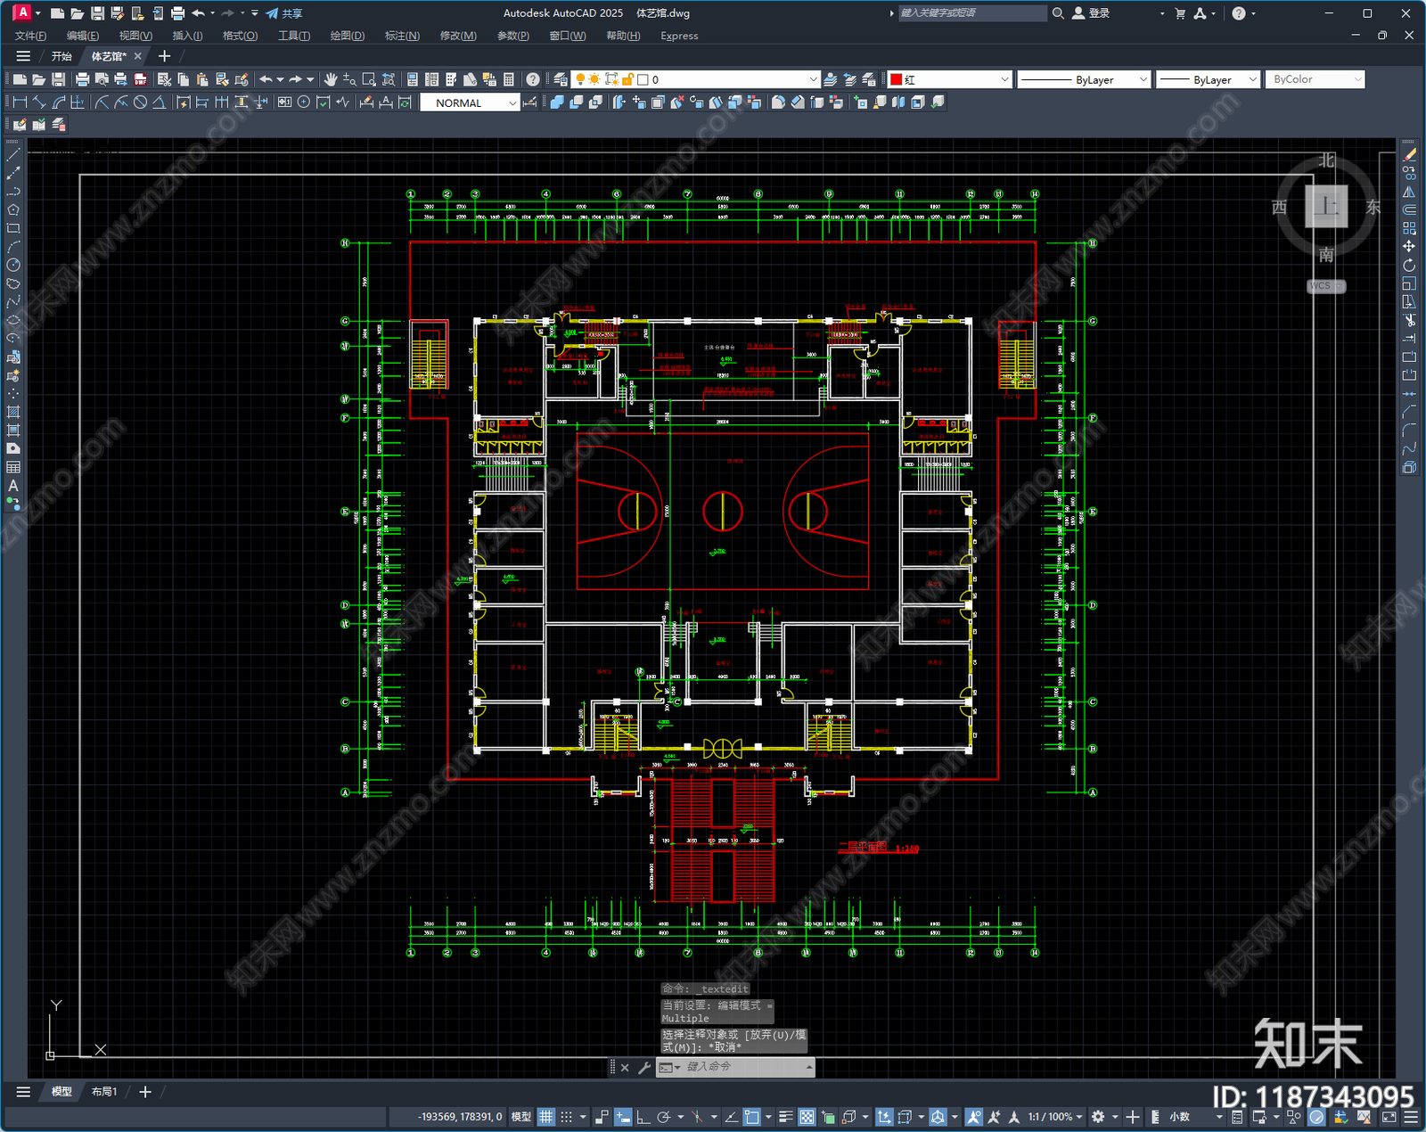Open the QuickCalc calculator icon

coord(509,79)
